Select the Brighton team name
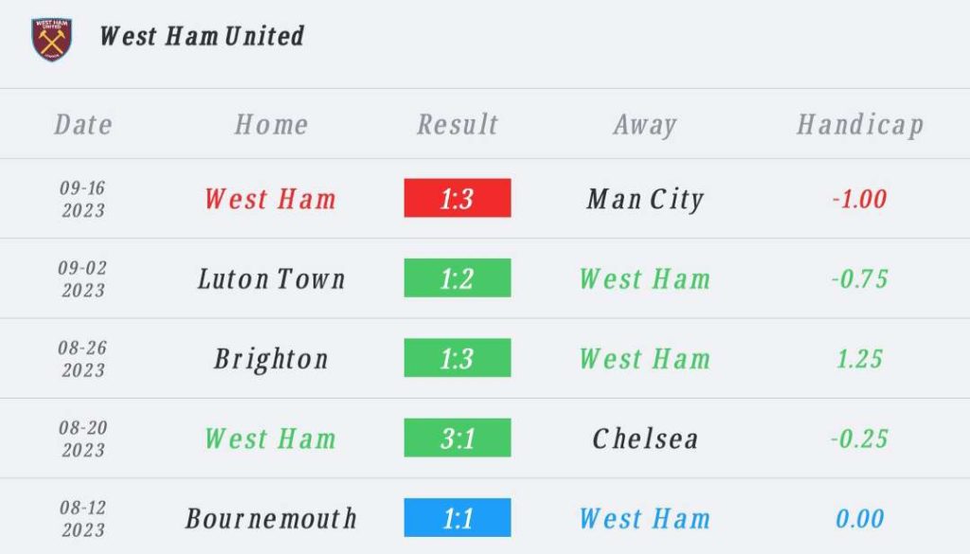Screen dimensions: 970x554 coord(271,359)
